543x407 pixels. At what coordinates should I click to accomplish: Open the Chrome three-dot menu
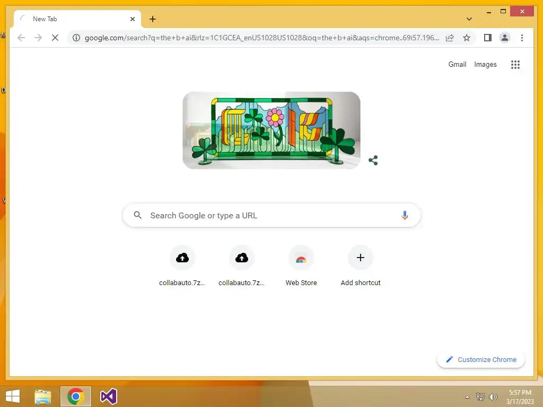pyautogui.click(x=522, y=38)
